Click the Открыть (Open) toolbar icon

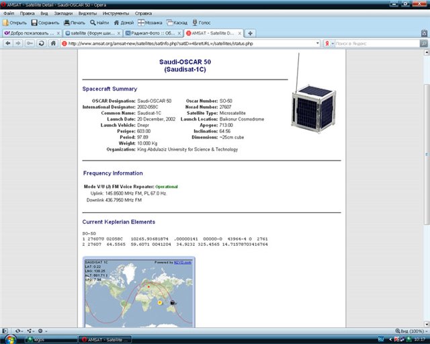click(7, 22)
